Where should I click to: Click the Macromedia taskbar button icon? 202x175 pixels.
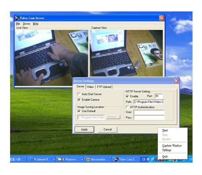pyautogui.click(x=88, y=160)
